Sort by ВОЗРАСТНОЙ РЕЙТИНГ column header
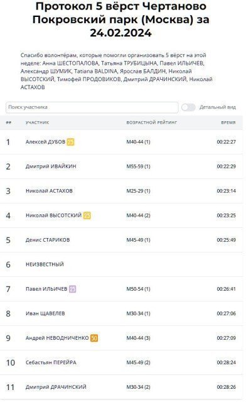The height and width of the screenshot is (407, 251). (152, 122)
